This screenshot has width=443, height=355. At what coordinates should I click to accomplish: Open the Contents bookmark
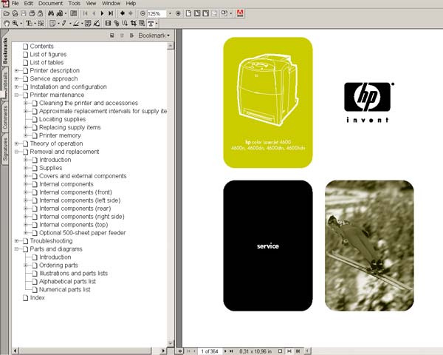tap(42, 46)
